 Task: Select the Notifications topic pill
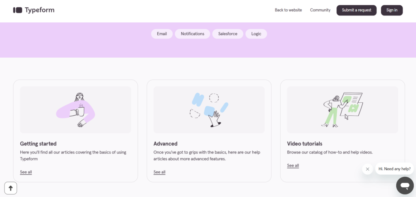pyautogui.click(x=193, y=34)
